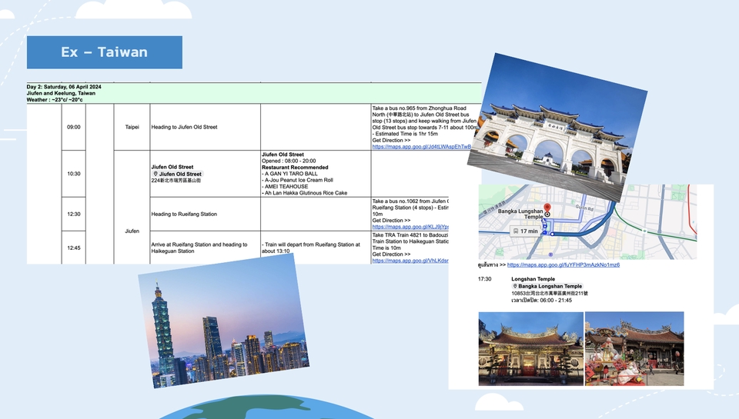Screen dimensions: 739x419
Task: Click 'Restaurant Recommended' heading
Action: 295,167
